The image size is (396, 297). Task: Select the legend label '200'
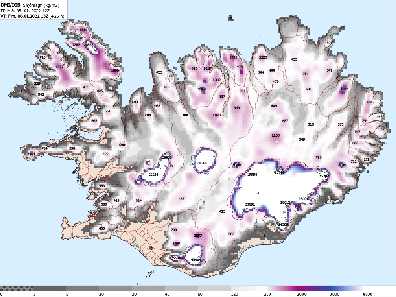tap(267, 294)
